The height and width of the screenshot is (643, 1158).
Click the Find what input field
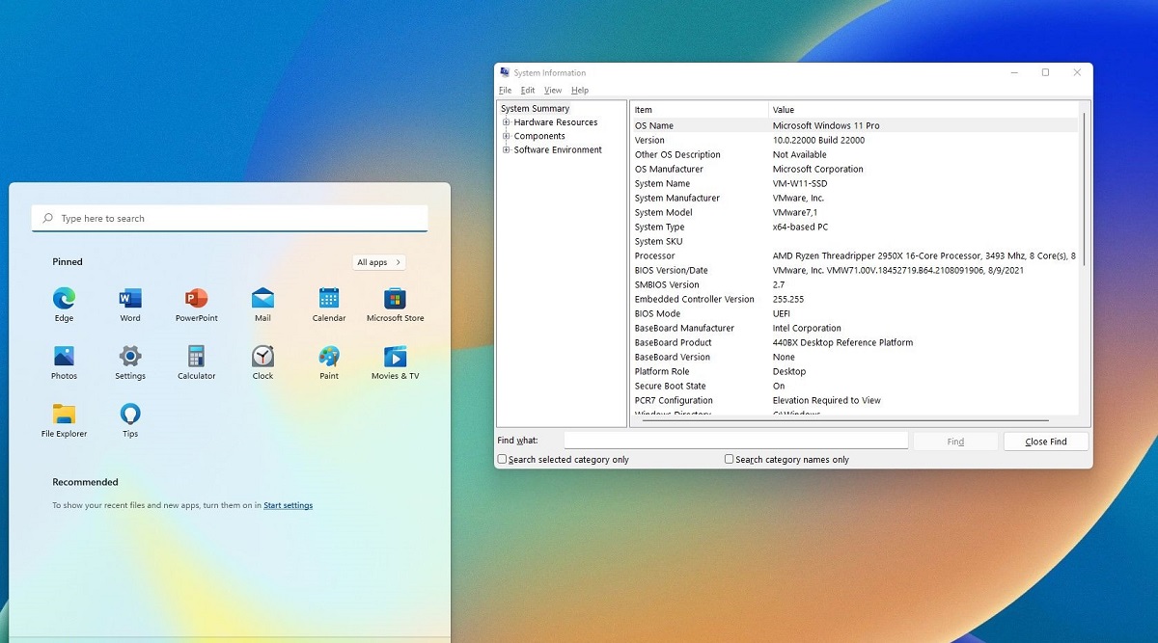[735, 441]
